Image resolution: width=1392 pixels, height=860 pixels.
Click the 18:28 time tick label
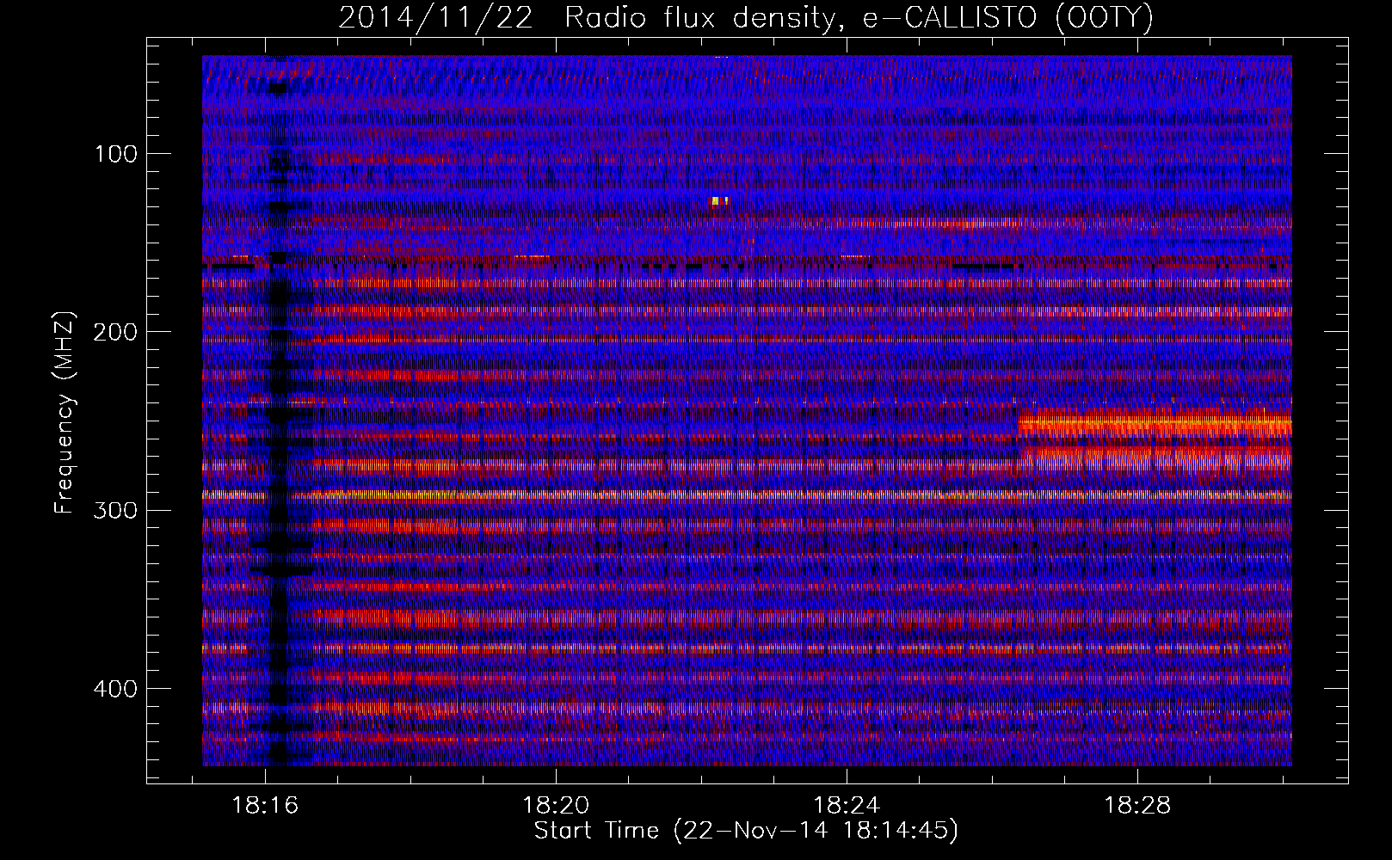(1137, 806)
